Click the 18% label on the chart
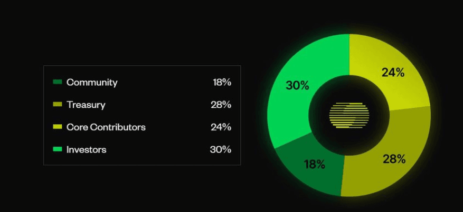The width and height of the screenshot is (463, 212). click(x=315, y=165)
